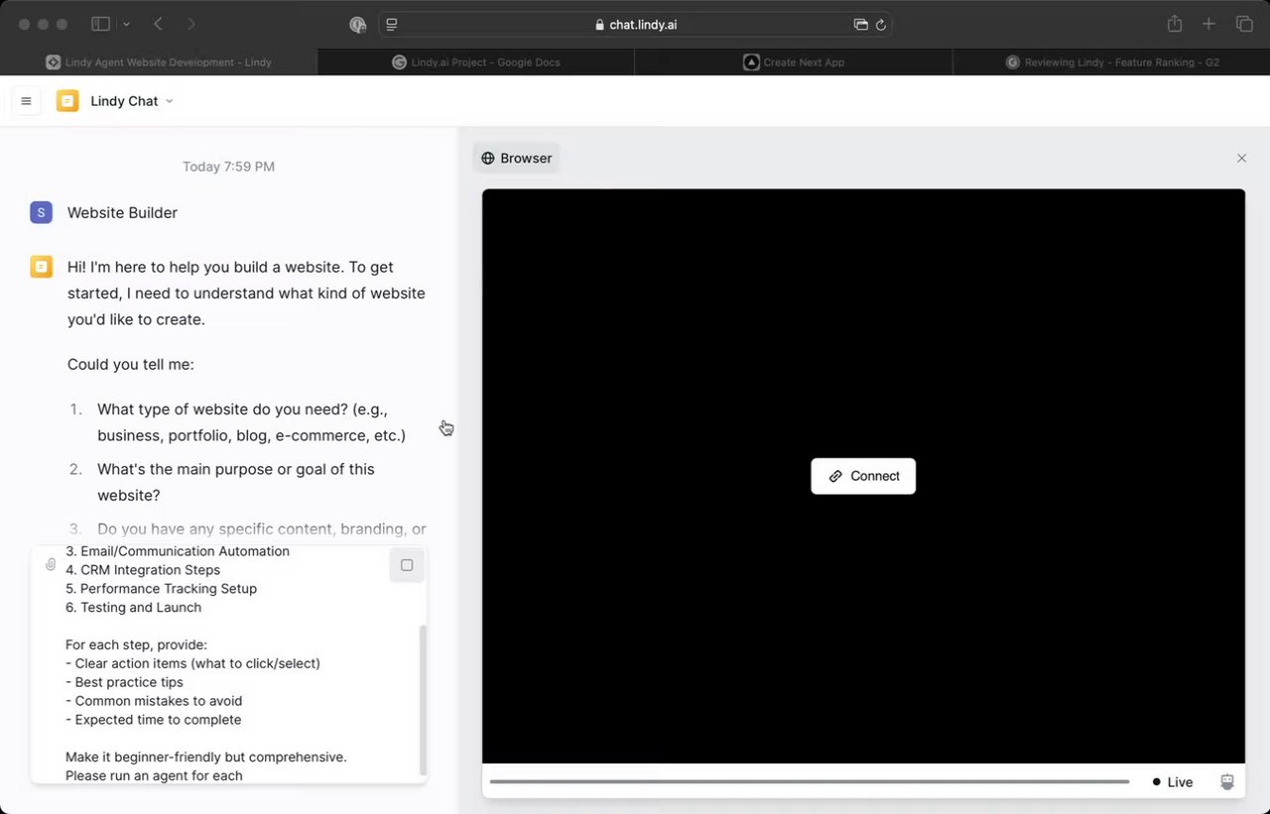Click the 'Could you tell me:' line
The height and width of the screenshot is (814, 1270).
coord(131,364)
